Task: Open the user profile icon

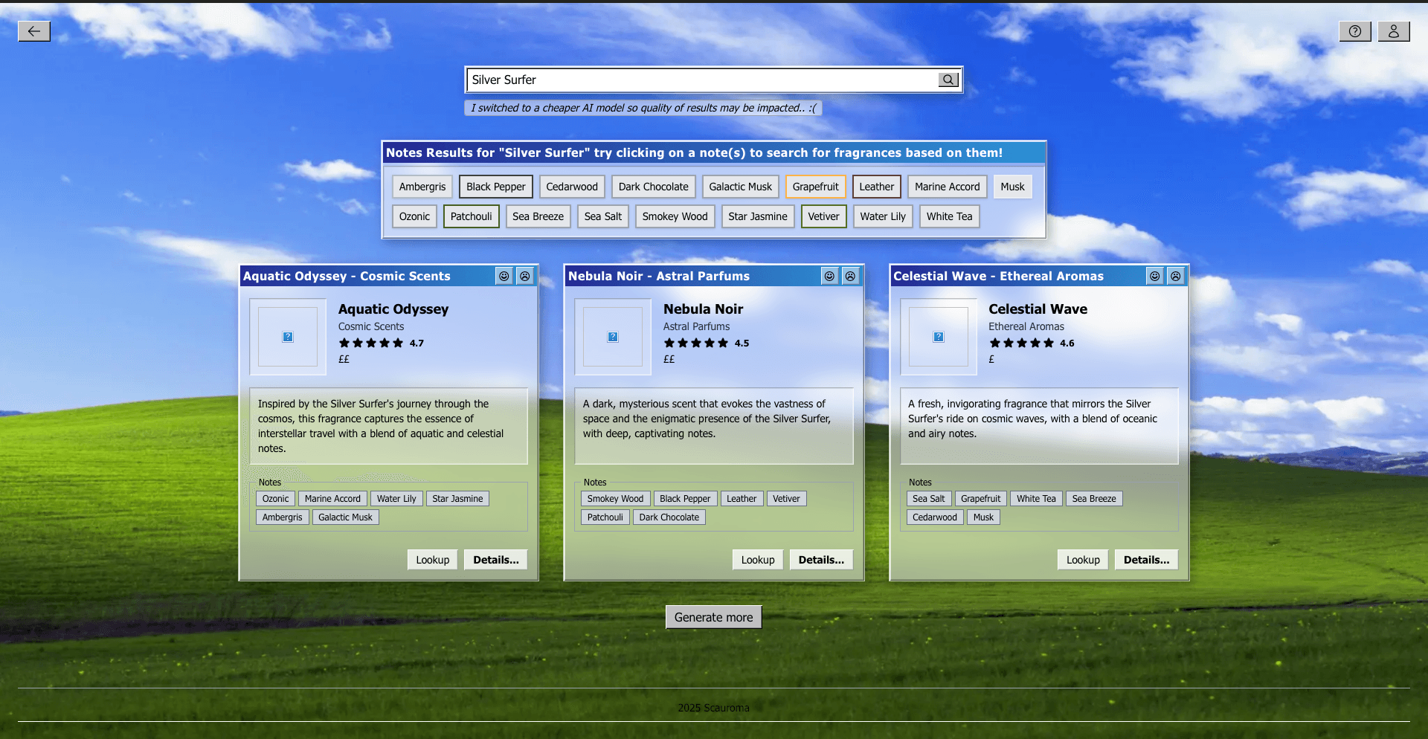Action: [x=1393, y=31]
